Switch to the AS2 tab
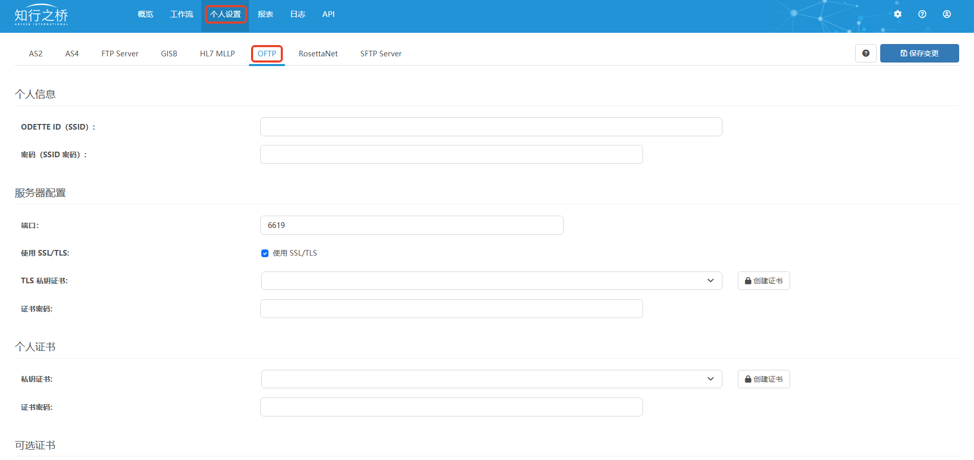 click(36, 54)
